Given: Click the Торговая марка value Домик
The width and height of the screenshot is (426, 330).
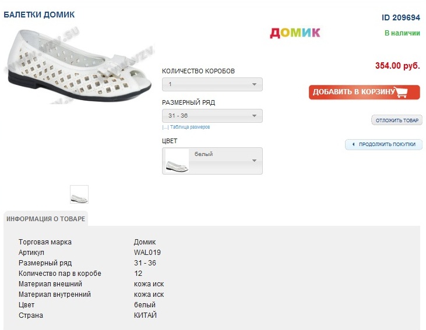Looking at the screenshot, I should coord(145,242).
